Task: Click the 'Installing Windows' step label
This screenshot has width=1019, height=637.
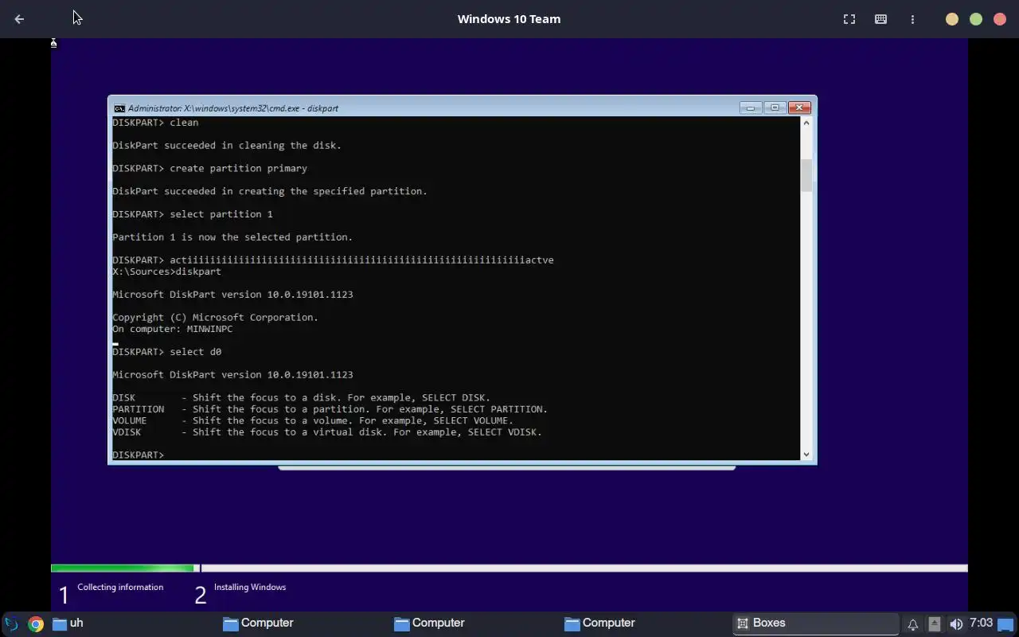Action: click(250, 587)
